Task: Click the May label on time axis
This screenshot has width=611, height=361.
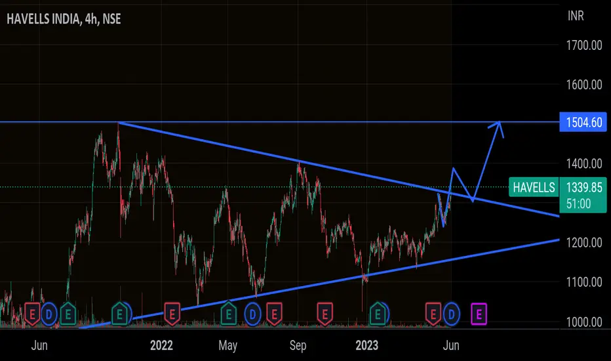Action: click(228, 345)
